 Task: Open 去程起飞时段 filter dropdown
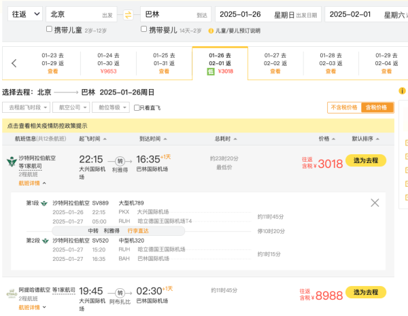(x=26, y=107)
